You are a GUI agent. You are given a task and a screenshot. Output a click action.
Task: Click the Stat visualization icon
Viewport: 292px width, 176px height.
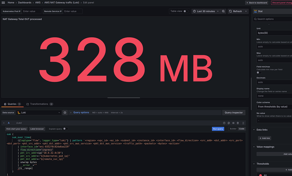click(x=255, y=11)
